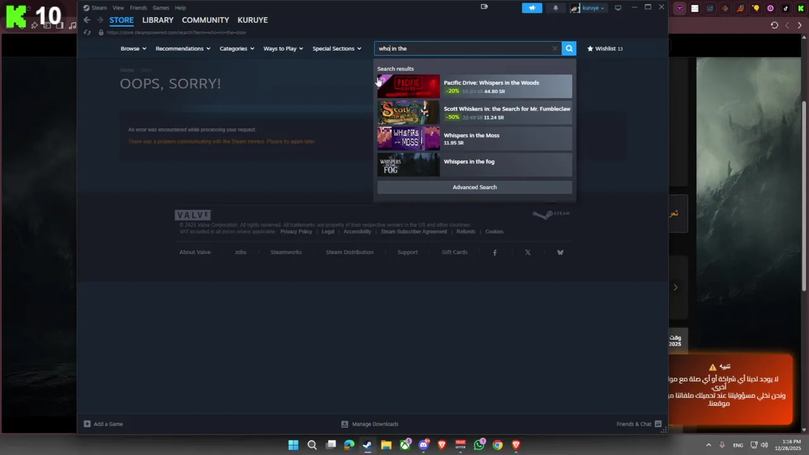Image resolution: width=809 pixels, height=455 pixels.
Task: Open Microsoft Edge from taskbar
Action: [349, 445]
